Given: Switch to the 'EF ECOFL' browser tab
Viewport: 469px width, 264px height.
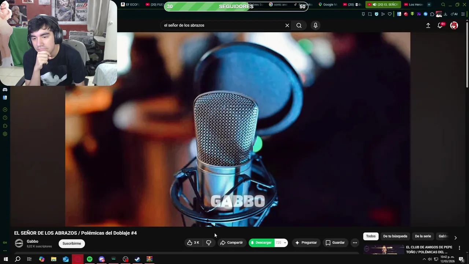Looking at the screenshot, I should point(130,4).
